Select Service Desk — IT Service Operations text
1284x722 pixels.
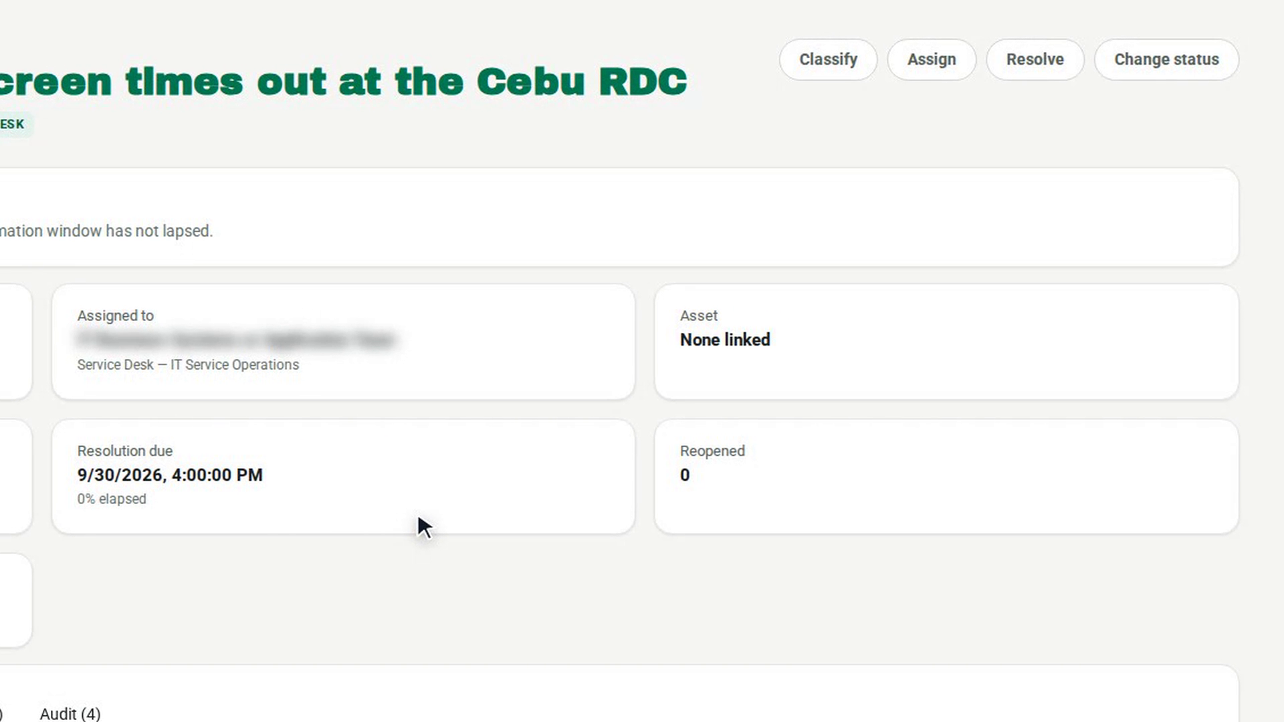(x=188, y=365)
